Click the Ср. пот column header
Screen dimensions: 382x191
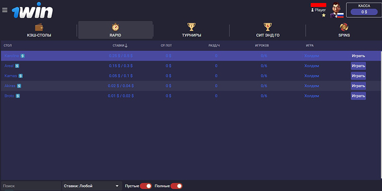pos(166,45)
